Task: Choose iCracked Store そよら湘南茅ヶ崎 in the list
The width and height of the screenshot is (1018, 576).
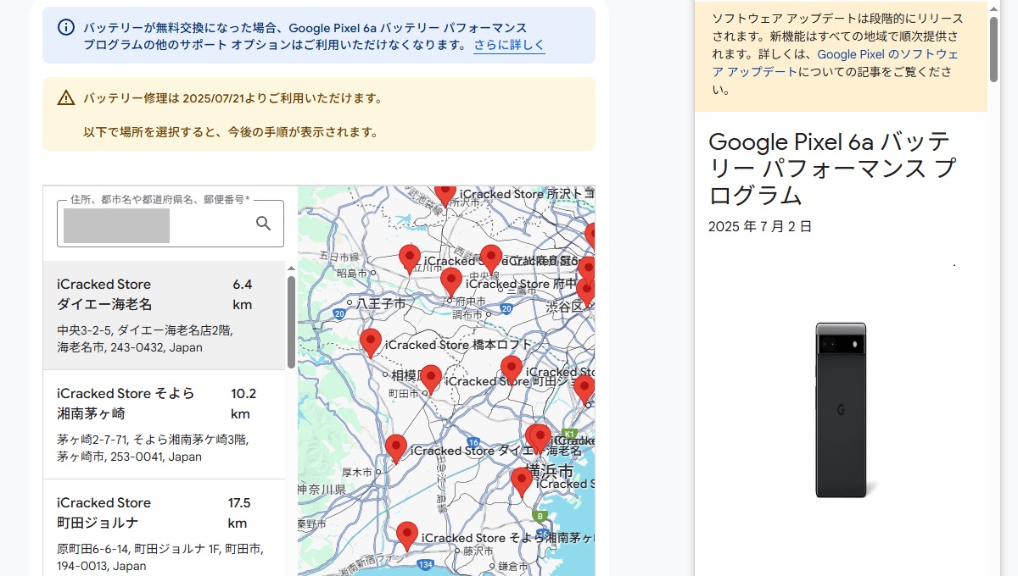Action: click(164, 424)
